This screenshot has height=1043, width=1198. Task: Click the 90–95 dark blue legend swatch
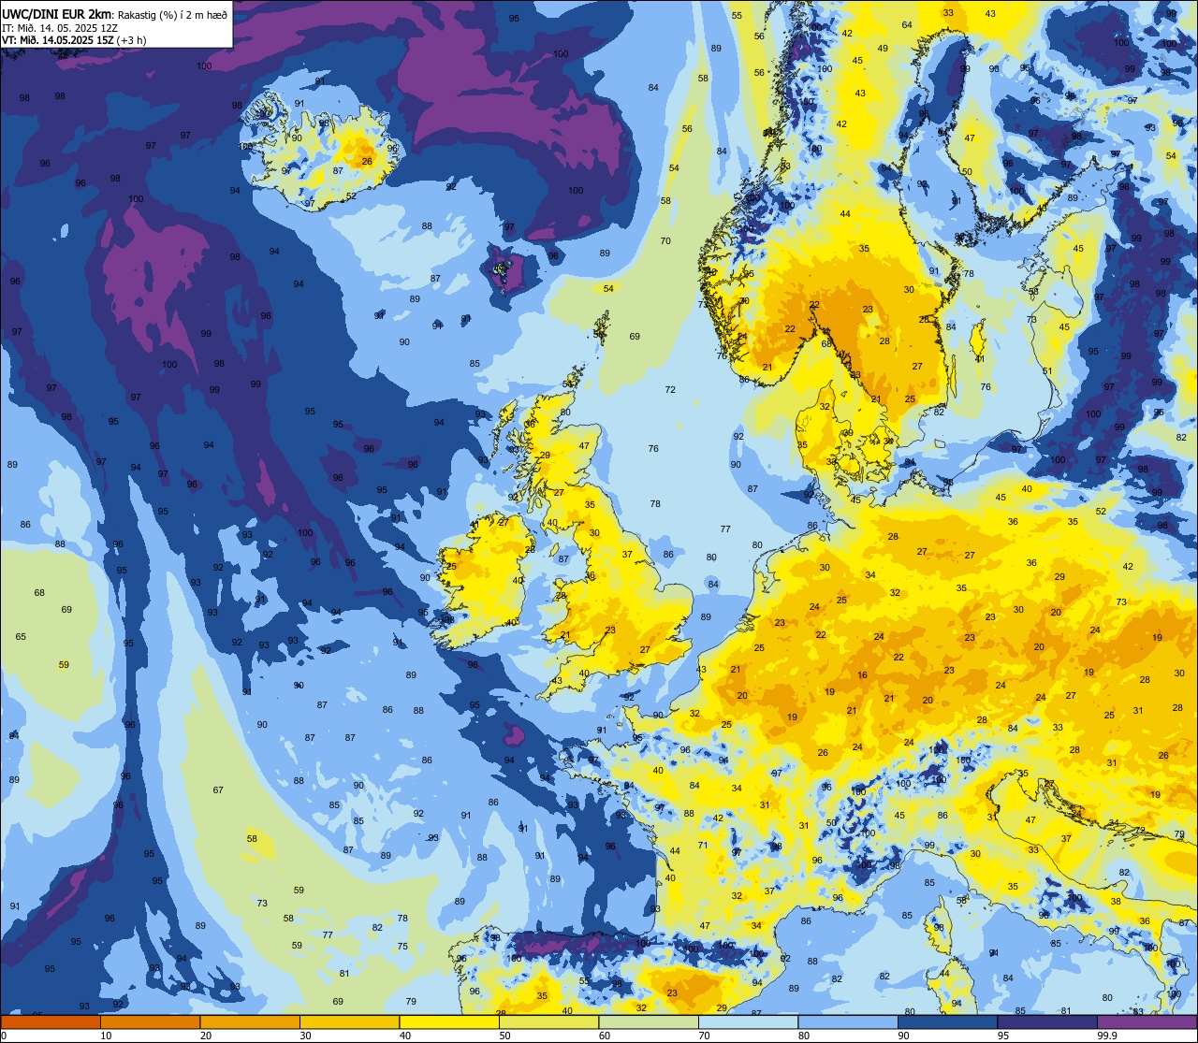[947, 1021]
